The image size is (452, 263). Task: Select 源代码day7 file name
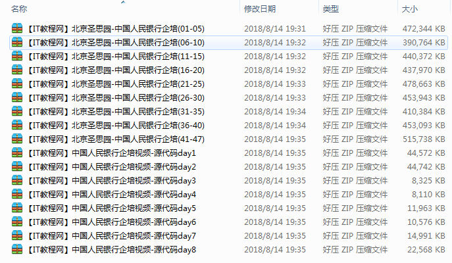[111, 236]
